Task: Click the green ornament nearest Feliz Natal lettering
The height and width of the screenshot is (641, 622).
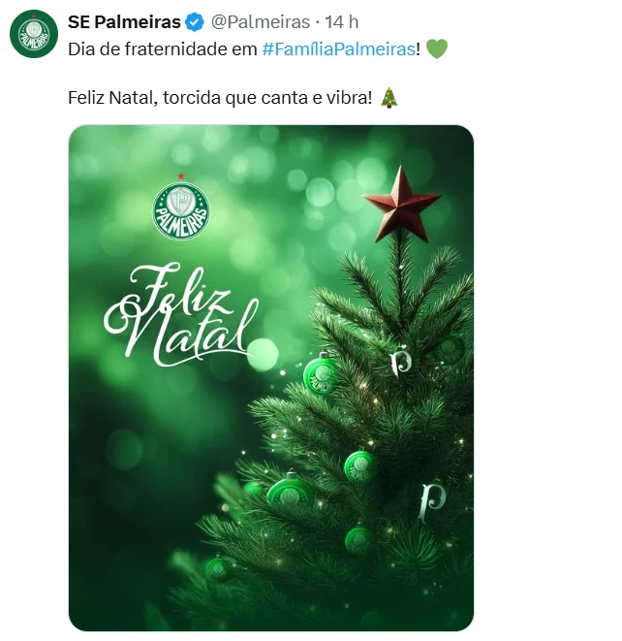Action: coord(319,373)
